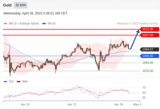Click the blue upward forecast arrow
Screen dimensions: 160x109
click(x=135, y=39)
